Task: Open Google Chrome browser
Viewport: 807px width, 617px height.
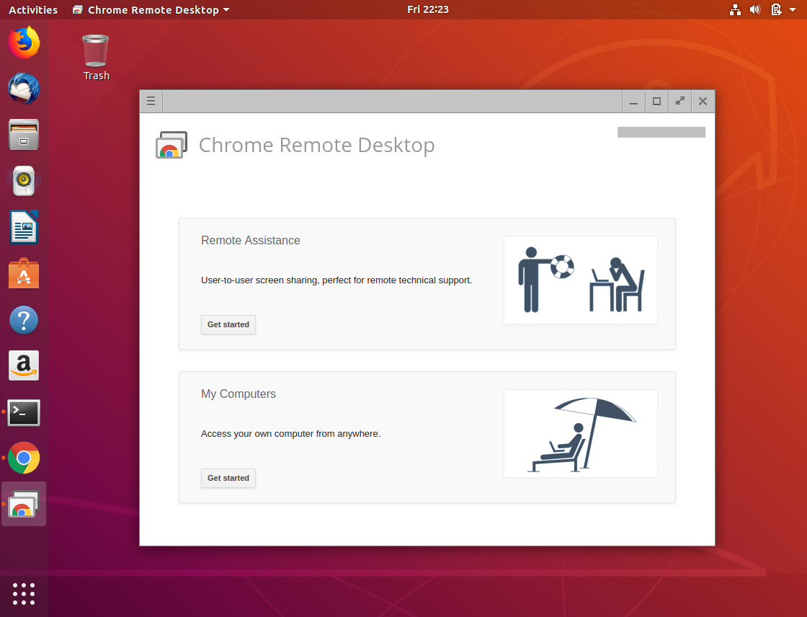Action: pyautogui.click(x=24, y=458)
